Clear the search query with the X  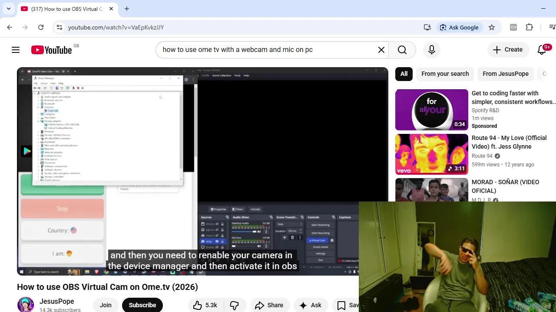tap(381, 50)
